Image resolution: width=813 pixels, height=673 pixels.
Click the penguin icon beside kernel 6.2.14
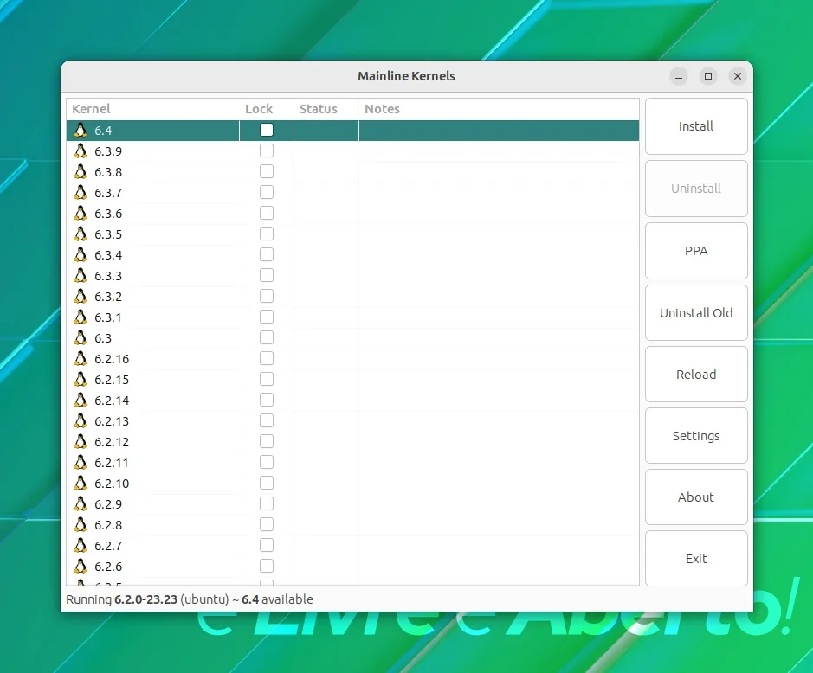(x=81, y=400)
